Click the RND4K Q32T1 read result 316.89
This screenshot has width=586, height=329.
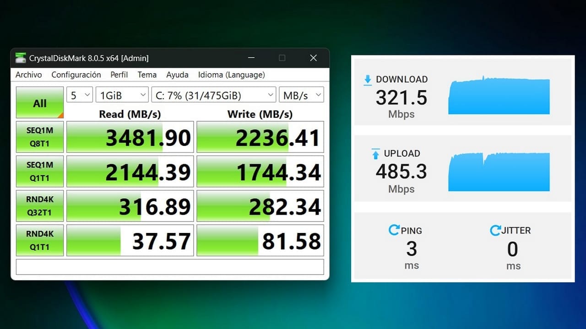pos(130,206)
